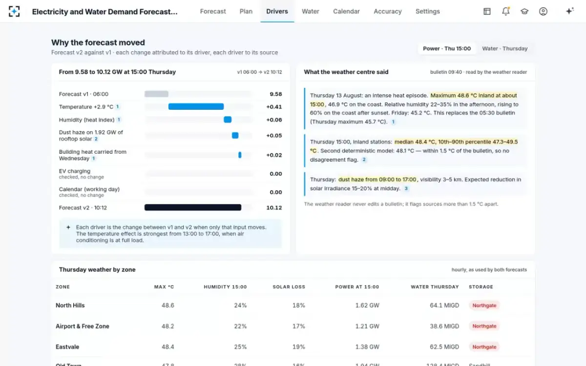Switch to the Forecast tab
586x366 pixels.
213,11
